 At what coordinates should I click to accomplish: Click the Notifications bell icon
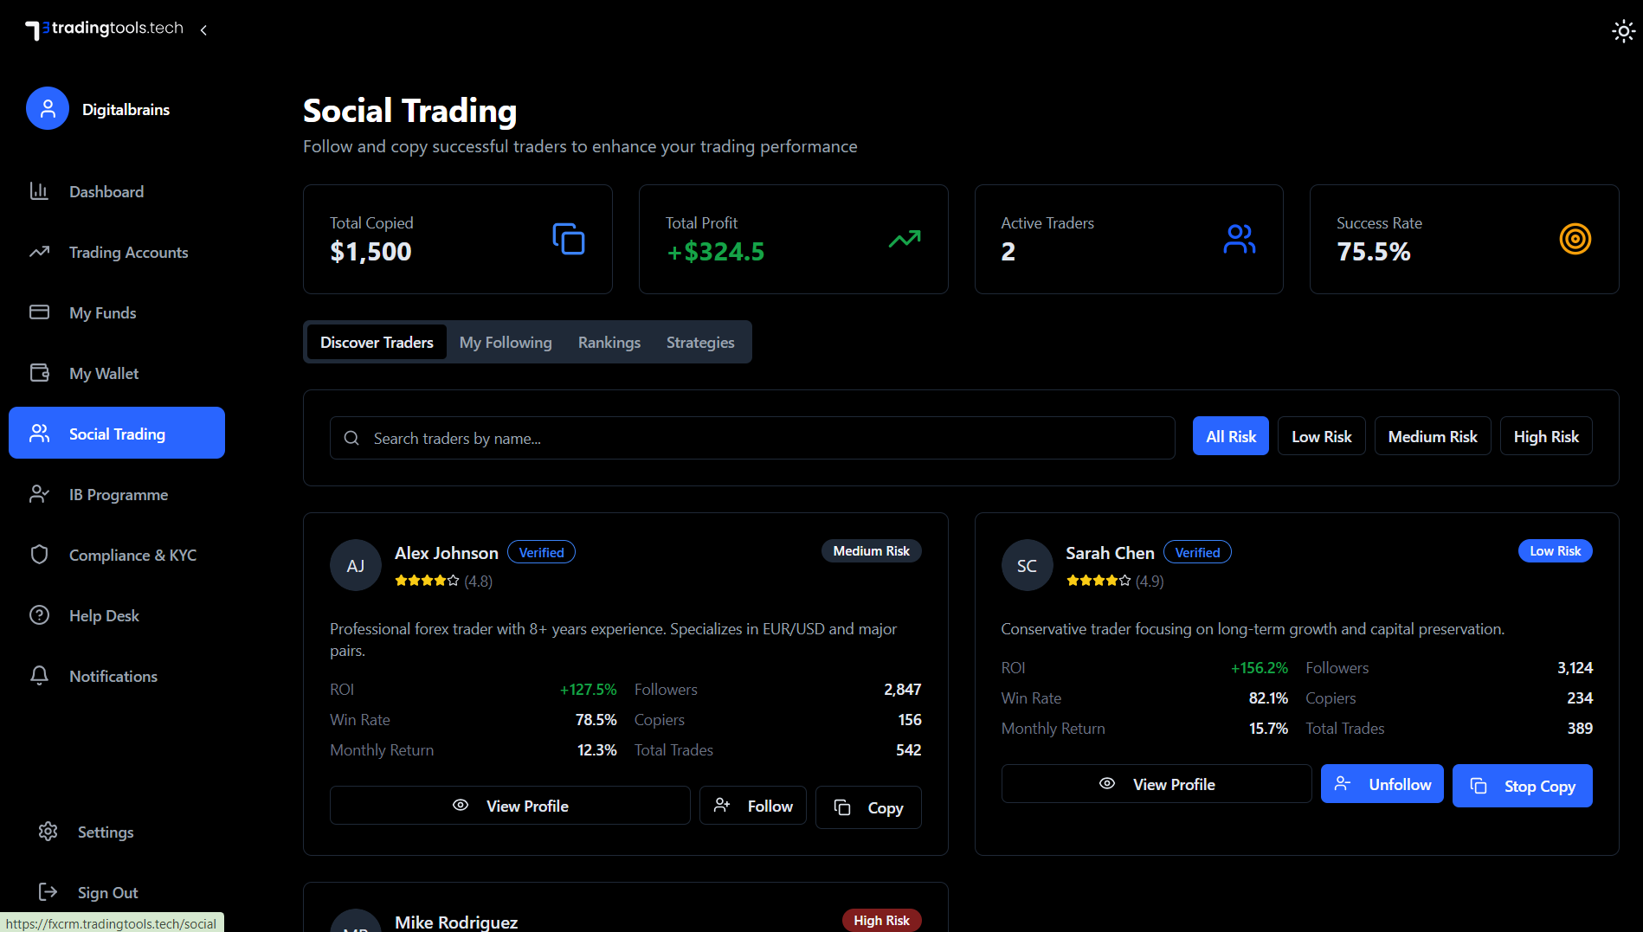click(x=40, y=676)
